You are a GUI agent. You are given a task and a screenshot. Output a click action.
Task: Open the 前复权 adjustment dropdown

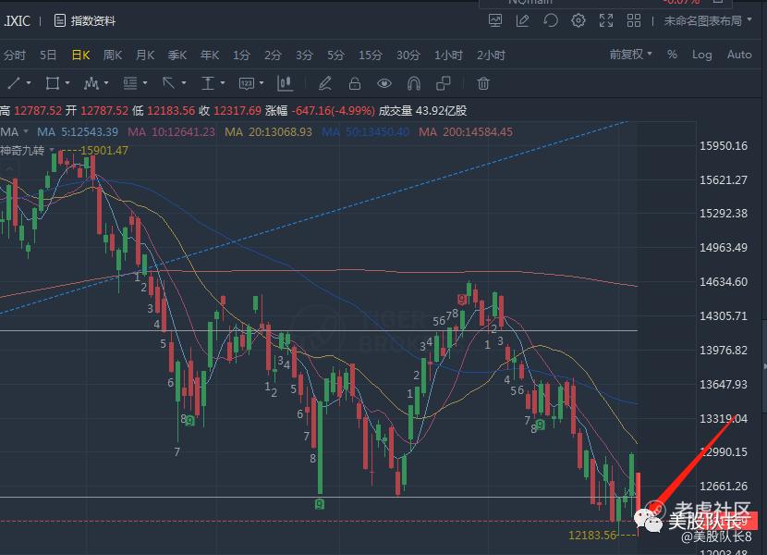pyautogui.click(x=630, y=55)
